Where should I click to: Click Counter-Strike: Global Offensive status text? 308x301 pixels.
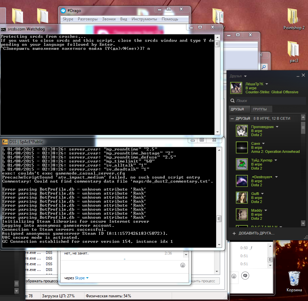272,92
